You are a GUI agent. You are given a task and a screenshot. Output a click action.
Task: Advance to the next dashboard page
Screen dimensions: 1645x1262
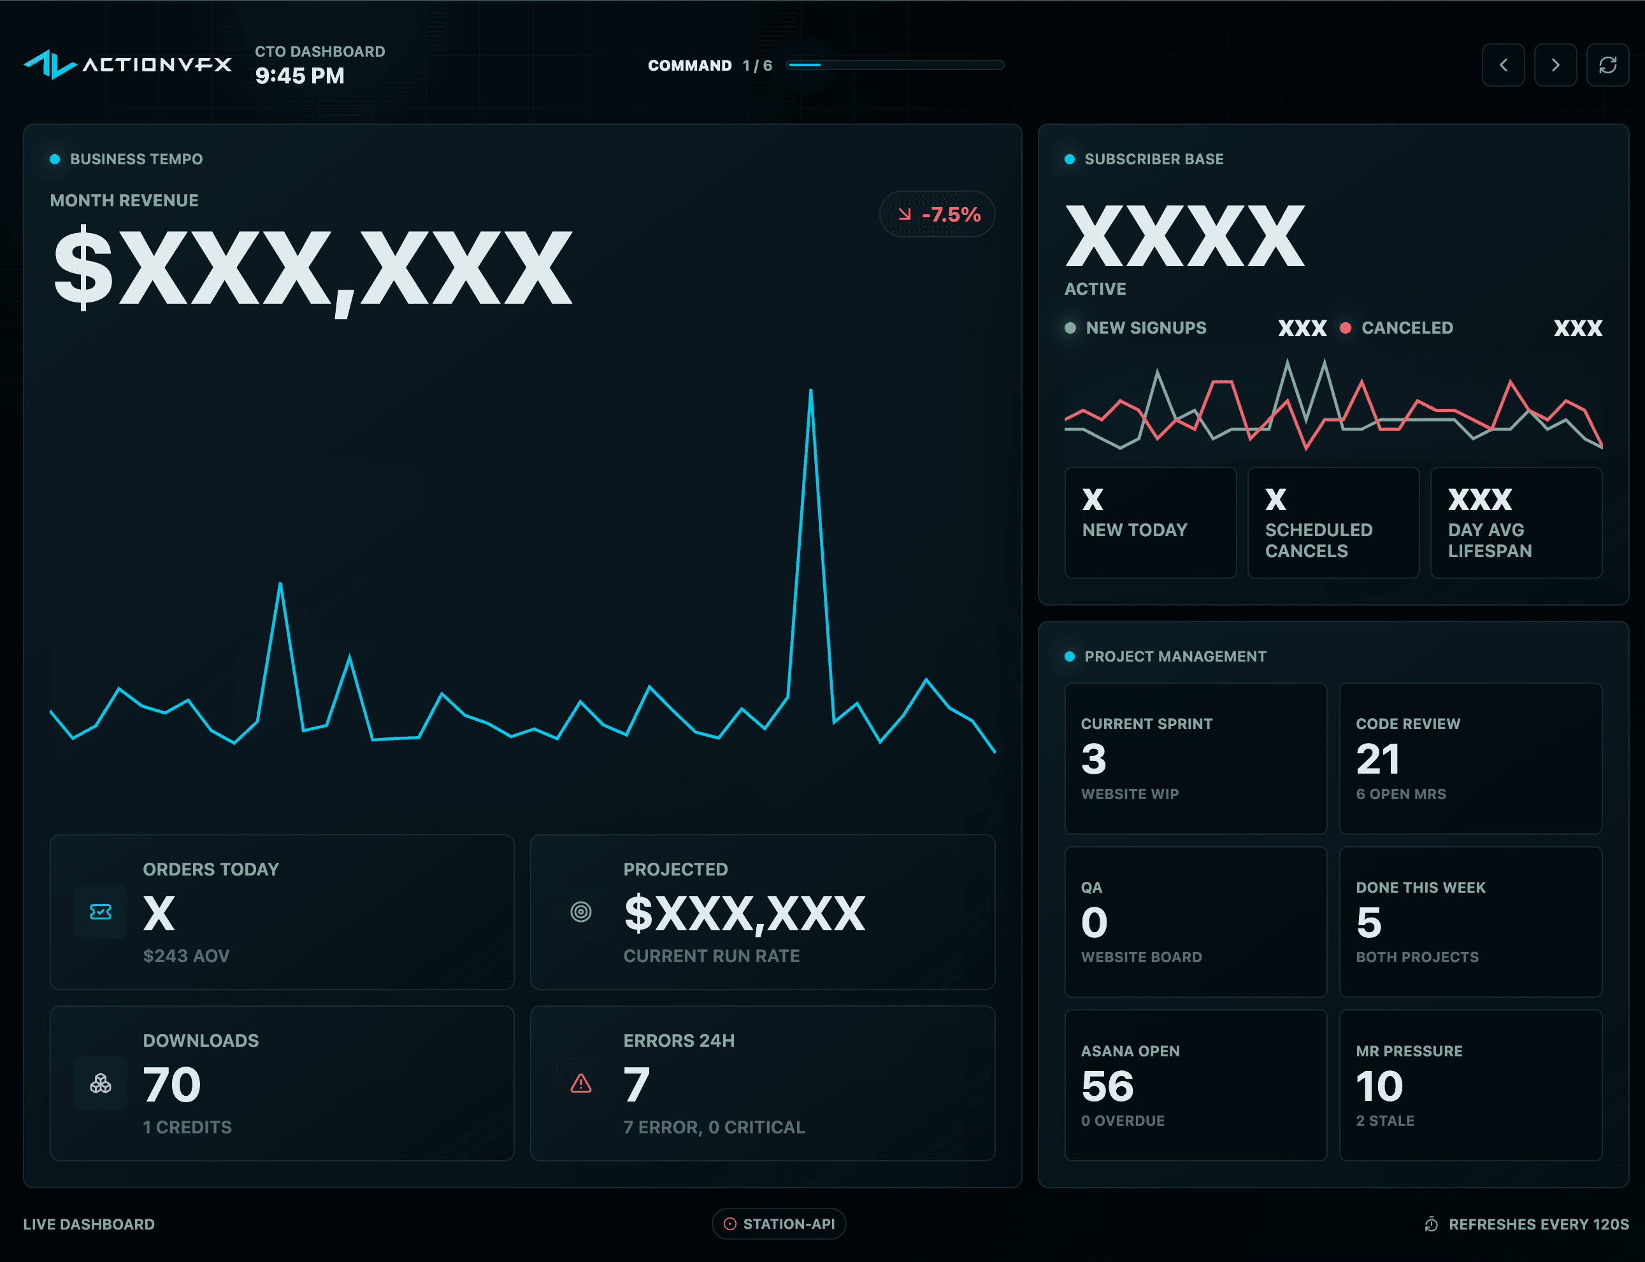[x=1555, y=66]
